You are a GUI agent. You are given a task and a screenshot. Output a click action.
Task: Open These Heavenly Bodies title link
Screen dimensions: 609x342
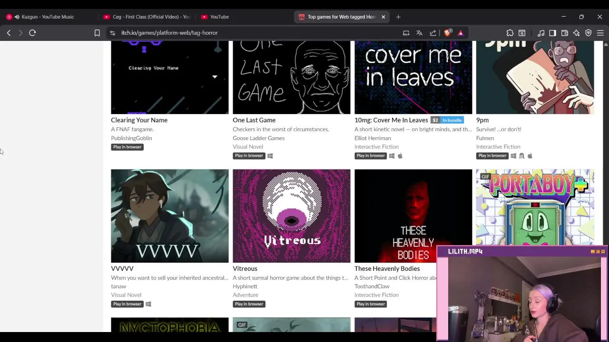point(387,268)
